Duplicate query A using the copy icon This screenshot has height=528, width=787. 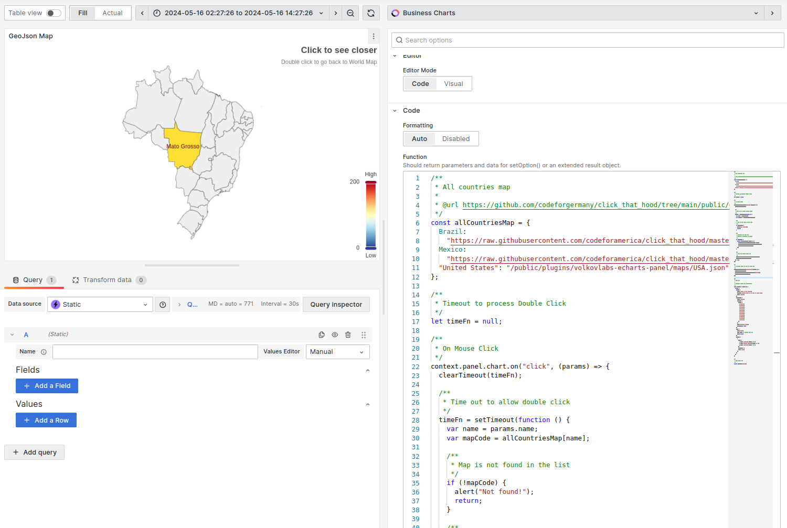(322, 335)
